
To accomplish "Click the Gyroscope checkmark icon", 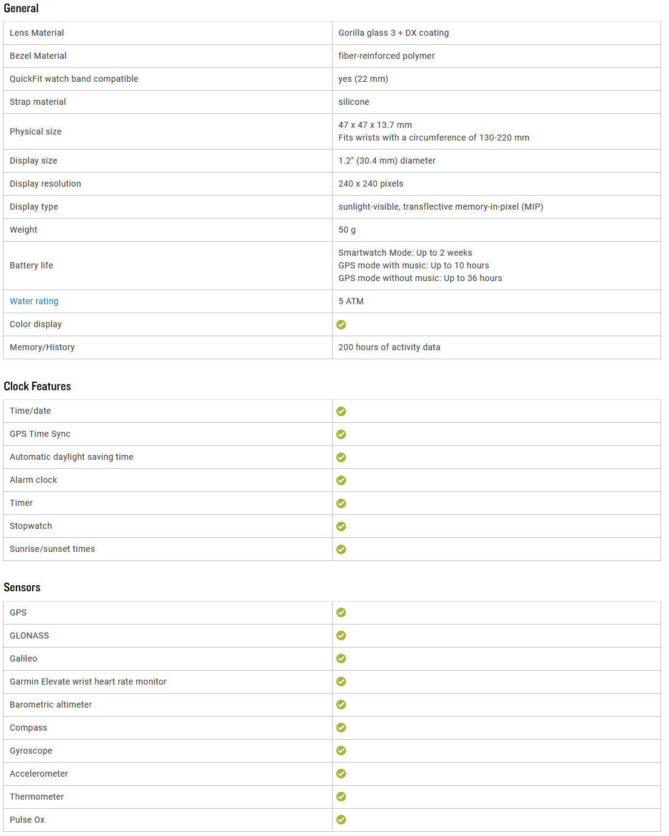I will (341, 751).
